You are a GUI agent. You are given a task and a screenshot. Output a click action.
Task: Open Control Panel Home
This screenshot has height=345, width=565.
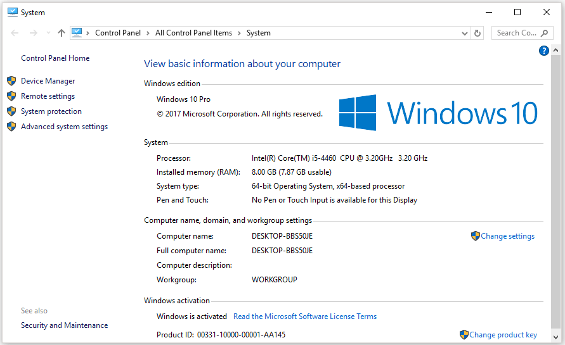(55, 58)
